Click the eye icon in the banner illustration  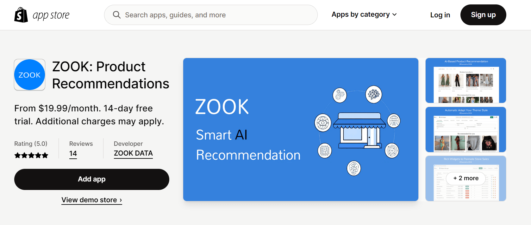click(x=323, y=122)
